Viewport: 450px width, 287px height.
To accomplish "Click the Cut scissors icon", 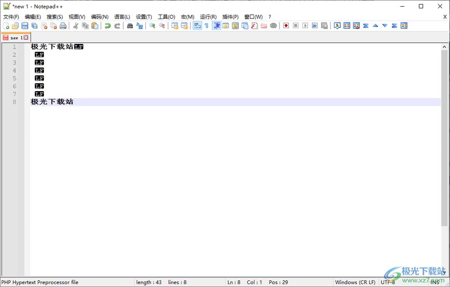I will [x=76, y=26].
